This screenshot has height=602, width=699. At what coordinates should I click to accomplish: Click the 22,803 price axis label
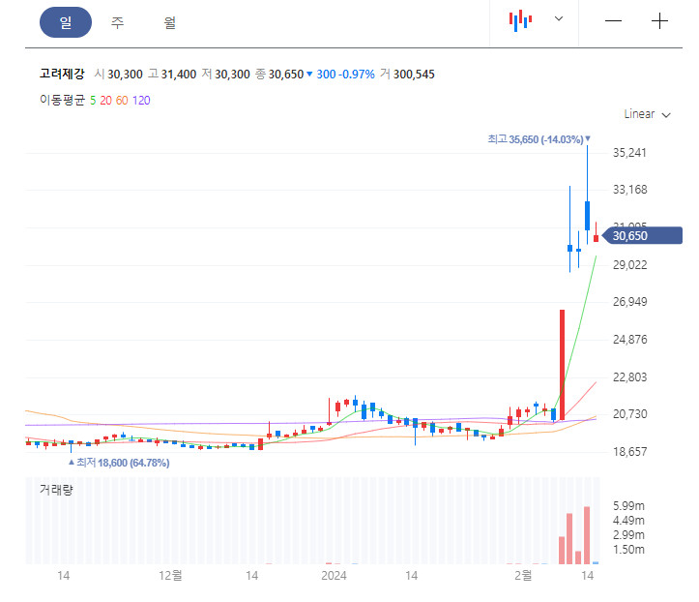coord(629,377)
